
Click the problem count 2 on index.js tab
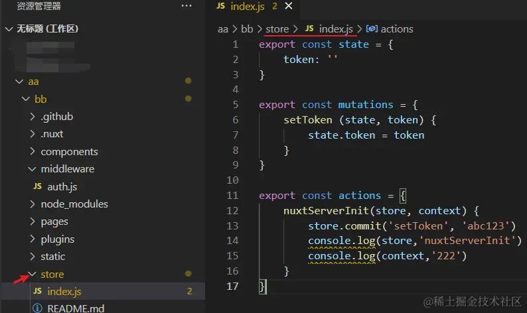click(x=275, y=6)
